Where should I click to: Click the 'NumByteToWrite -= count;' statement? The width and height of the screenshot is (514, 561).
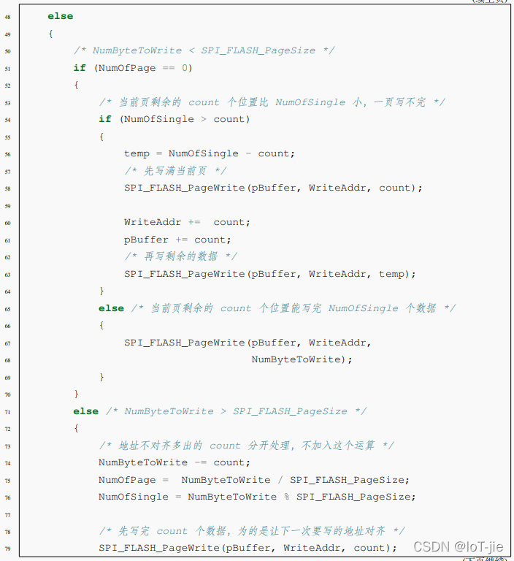click(174, 462)
